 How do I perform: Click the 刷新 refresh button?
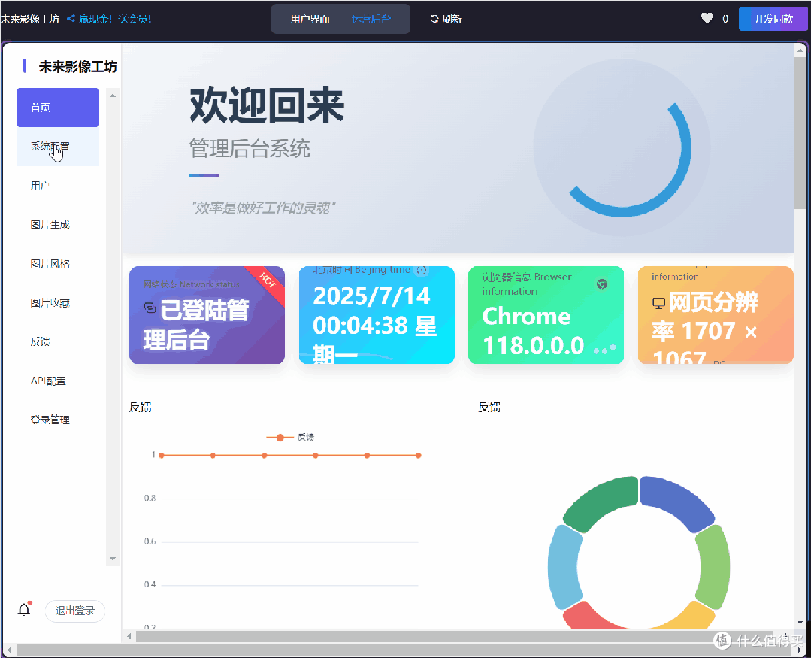446,19
